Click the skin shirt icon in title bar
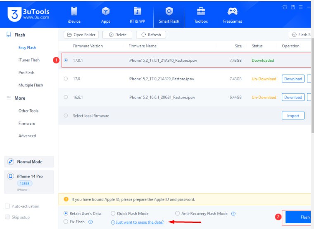314x229 pixels. (285, 7)
